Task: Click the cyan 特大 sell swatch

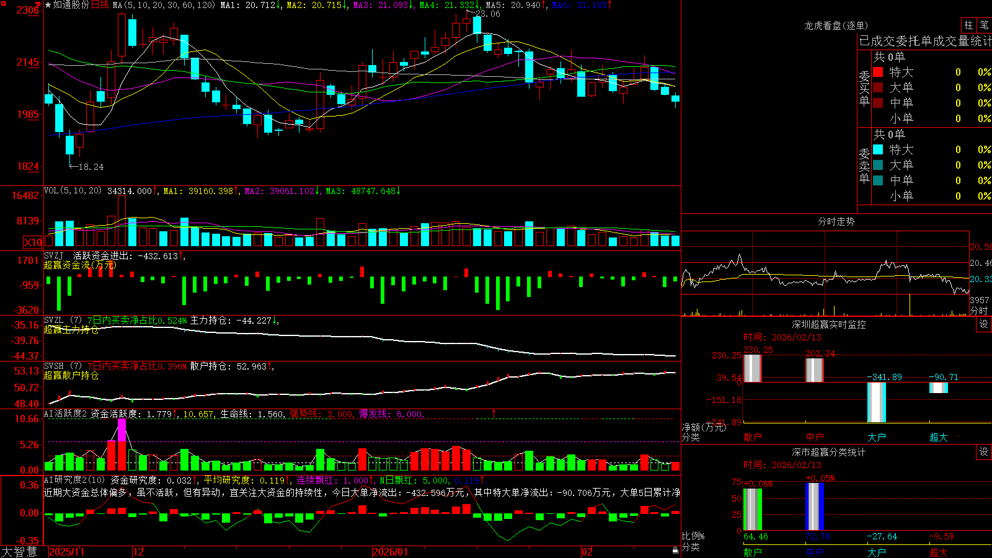Action: [x=878, y=149]
